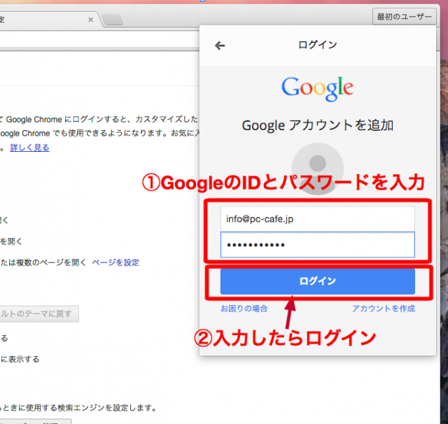Open the ページを設定 link

click(115, 262)
